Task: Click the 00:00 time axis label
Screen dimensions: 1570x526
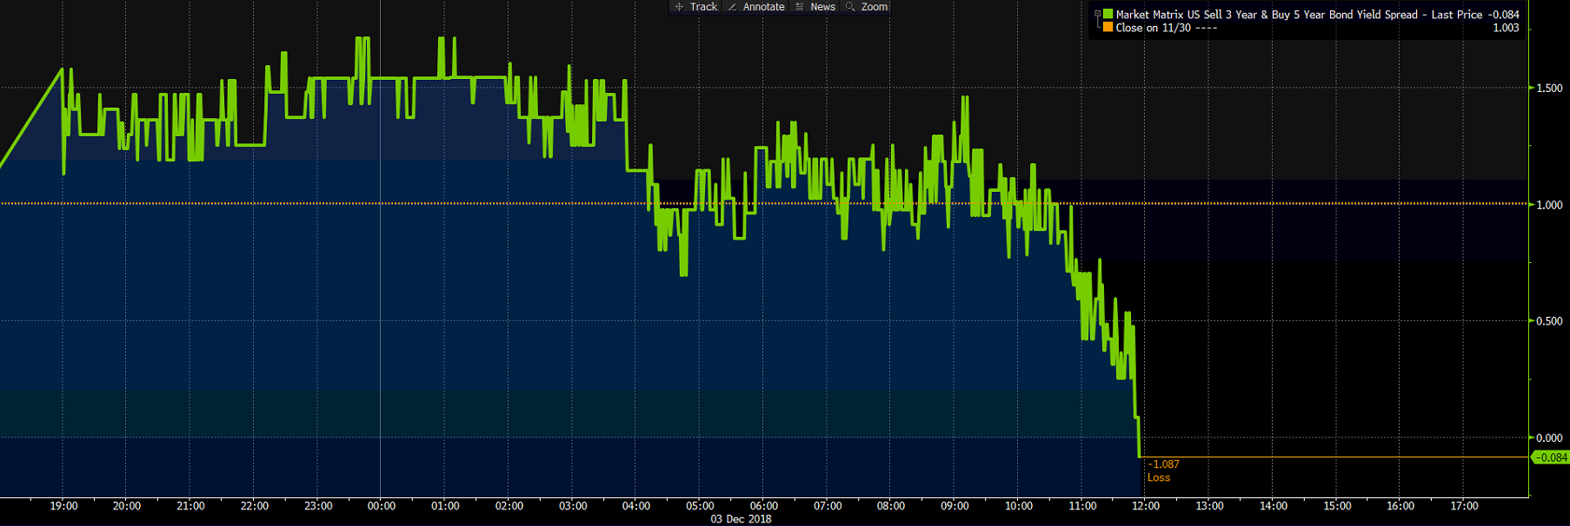Action: (382, 506)
